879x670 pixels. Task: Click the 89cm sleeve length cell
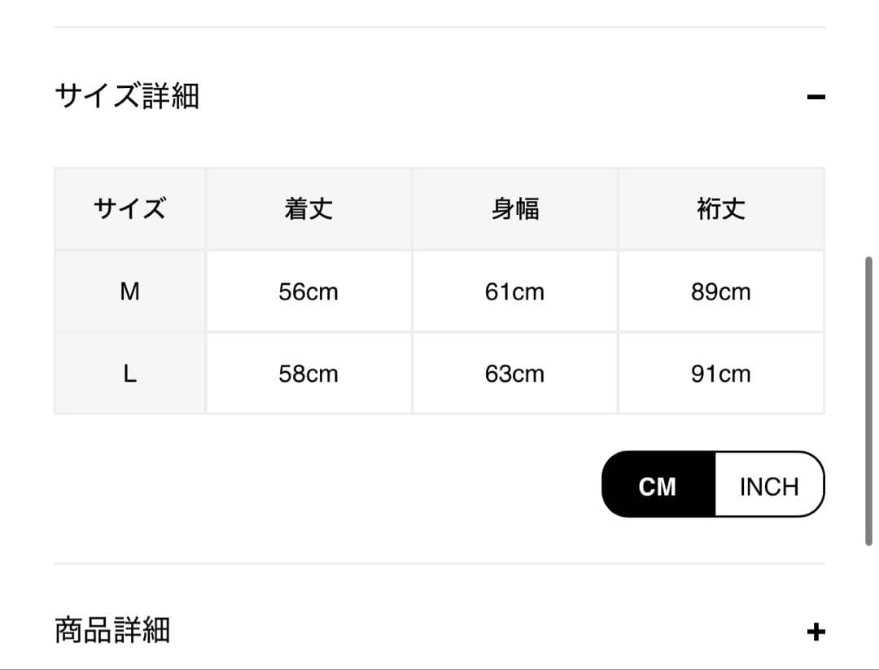[721, 291]
